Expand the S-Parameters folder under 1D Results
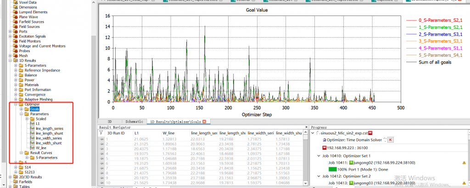The image size is (470, 188). point(16,65)
